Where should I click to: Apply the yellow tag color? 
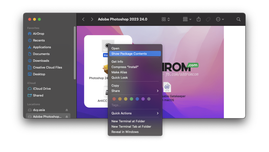pos(126,99)
